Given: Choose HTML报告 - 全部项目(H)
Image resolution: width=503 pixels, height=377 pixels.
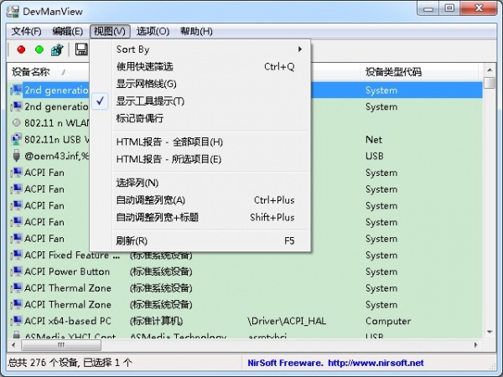Looking at the screenshot, I should click(169, 142).
